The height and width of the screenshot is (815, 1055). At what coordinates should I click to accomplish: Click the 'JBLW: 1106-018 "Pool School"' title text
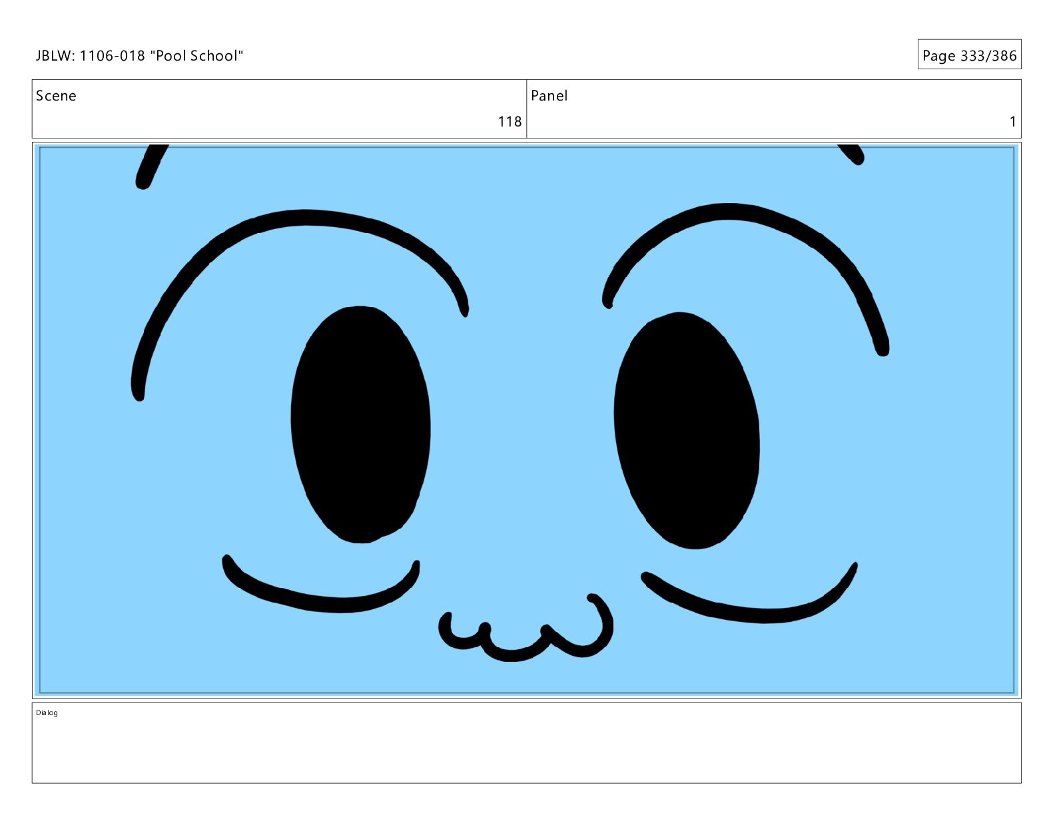139,56
